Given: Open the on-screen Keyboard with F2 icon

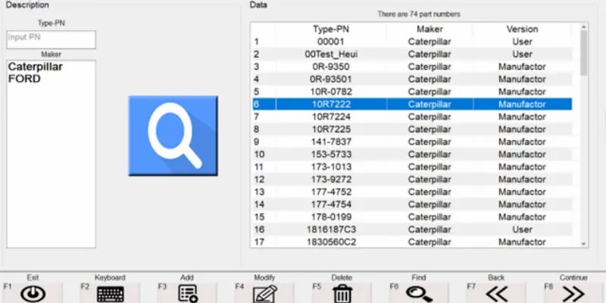Looking at the screenshot, I should pyautogui.click(x=110, y=295).
